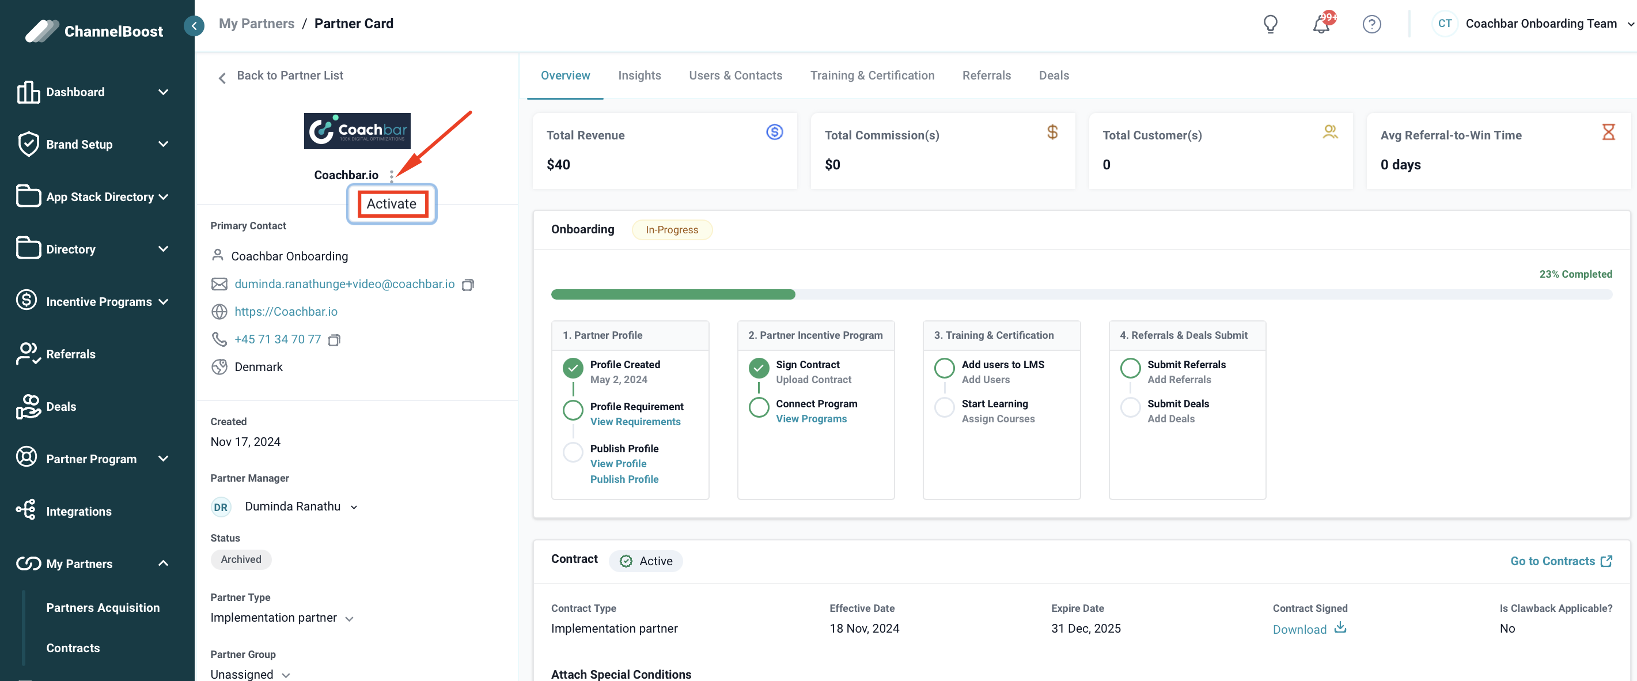Open the Partner Manager dropdown
Viewport: 1637px width, 681px height.
tap(354, 507)
